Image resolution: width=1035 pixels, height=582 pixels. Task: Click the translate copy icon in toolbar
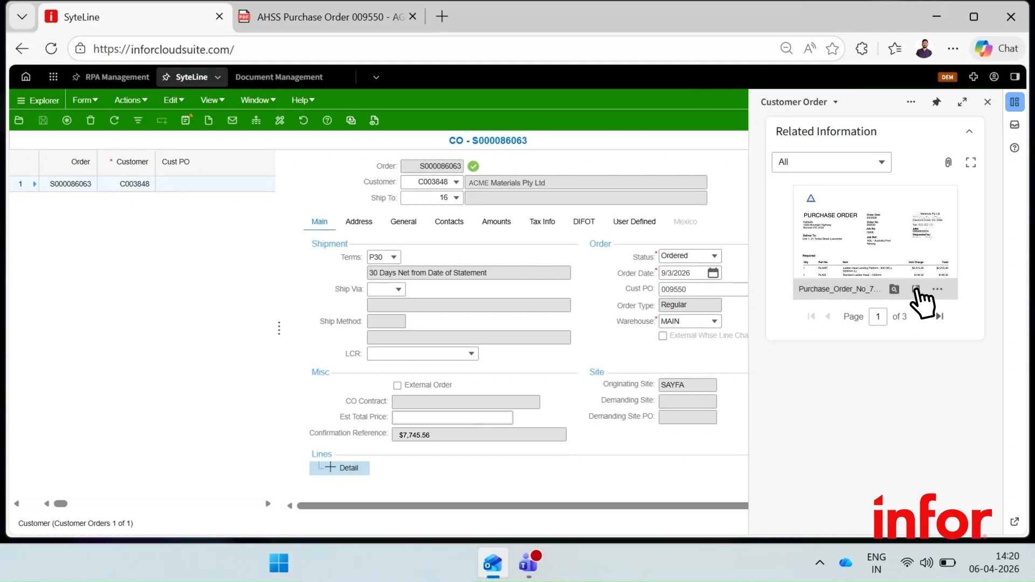click(351, 120)
